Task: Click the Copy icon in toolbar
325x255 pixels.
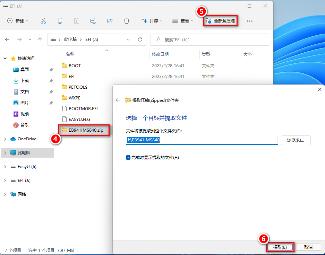Action: click(x=60, y=21)
